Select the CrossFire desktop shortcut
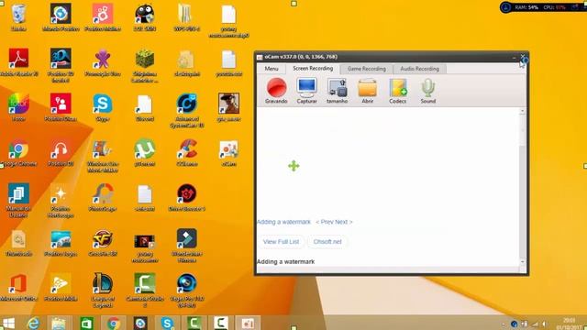587x330 pixels. [103, 242]
